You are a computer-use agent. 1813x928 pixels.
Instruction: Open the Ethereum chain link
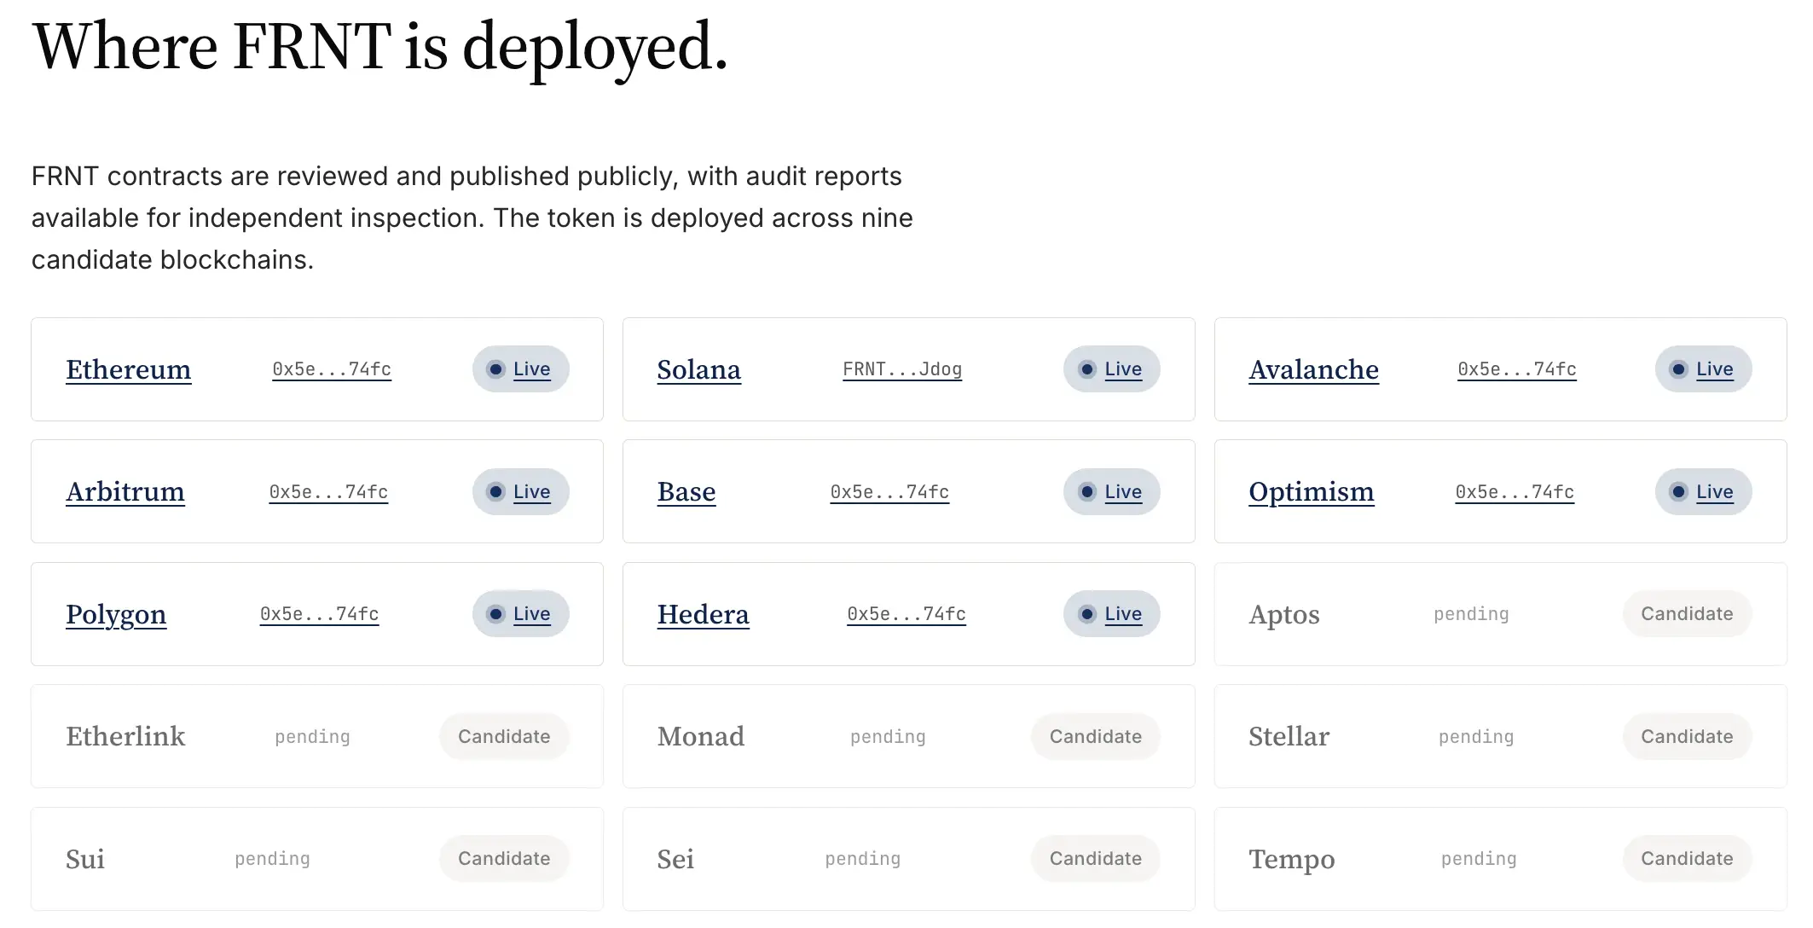(x=128, y=369)
